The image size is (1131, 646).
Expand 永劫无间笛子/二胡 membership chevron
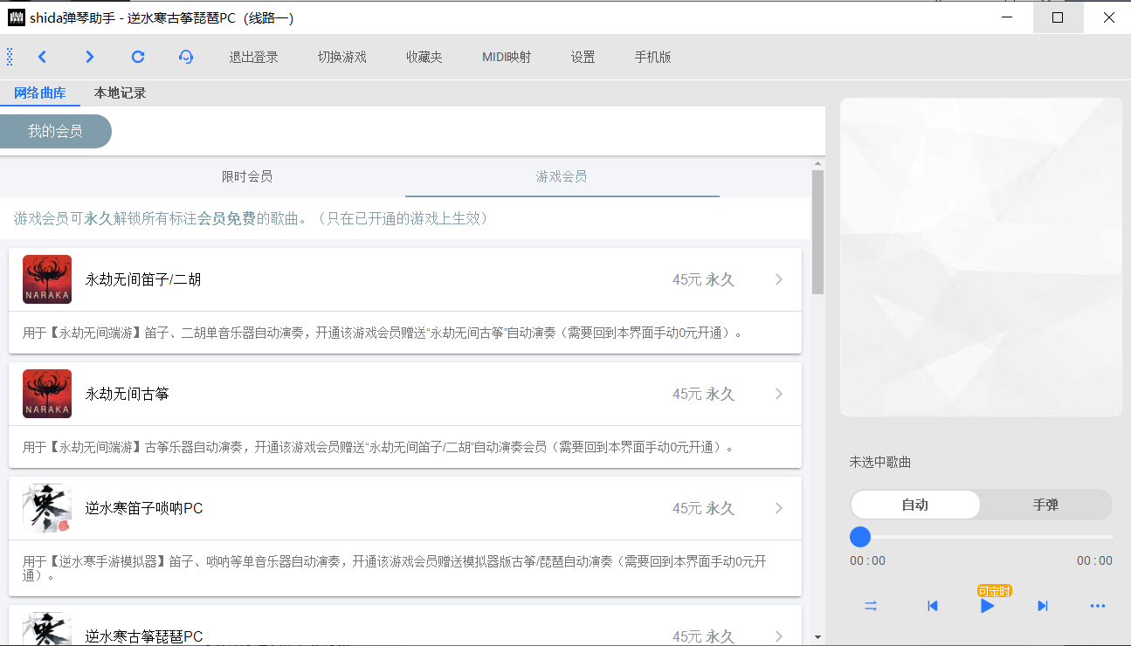coord(779,279)
